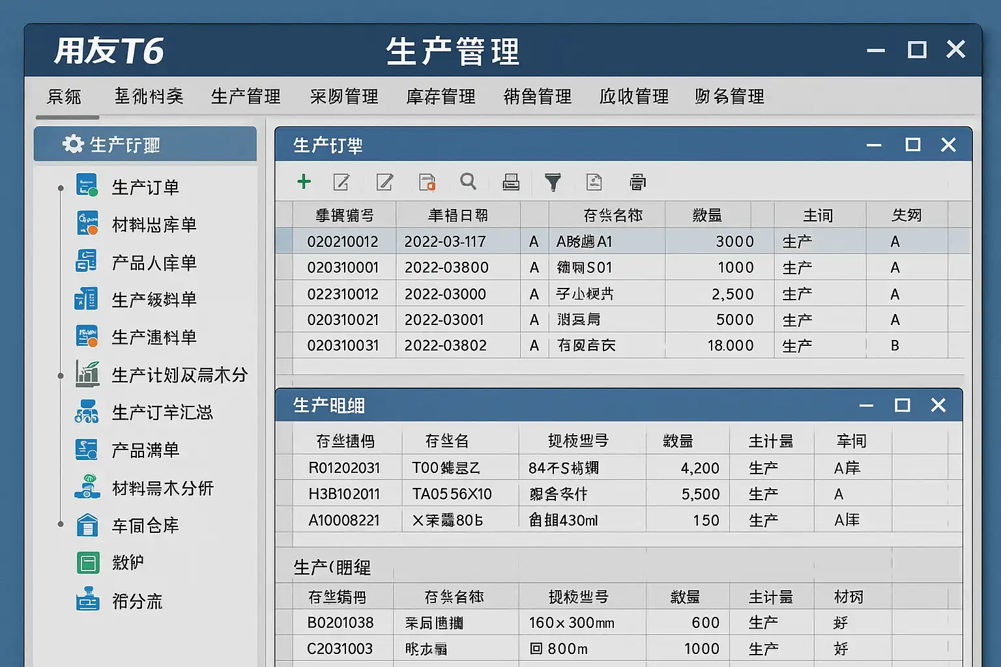Click the plain document icon right of the funnel
The height and width of the screenshot is (667, 1001).
(x=594, y=182)
